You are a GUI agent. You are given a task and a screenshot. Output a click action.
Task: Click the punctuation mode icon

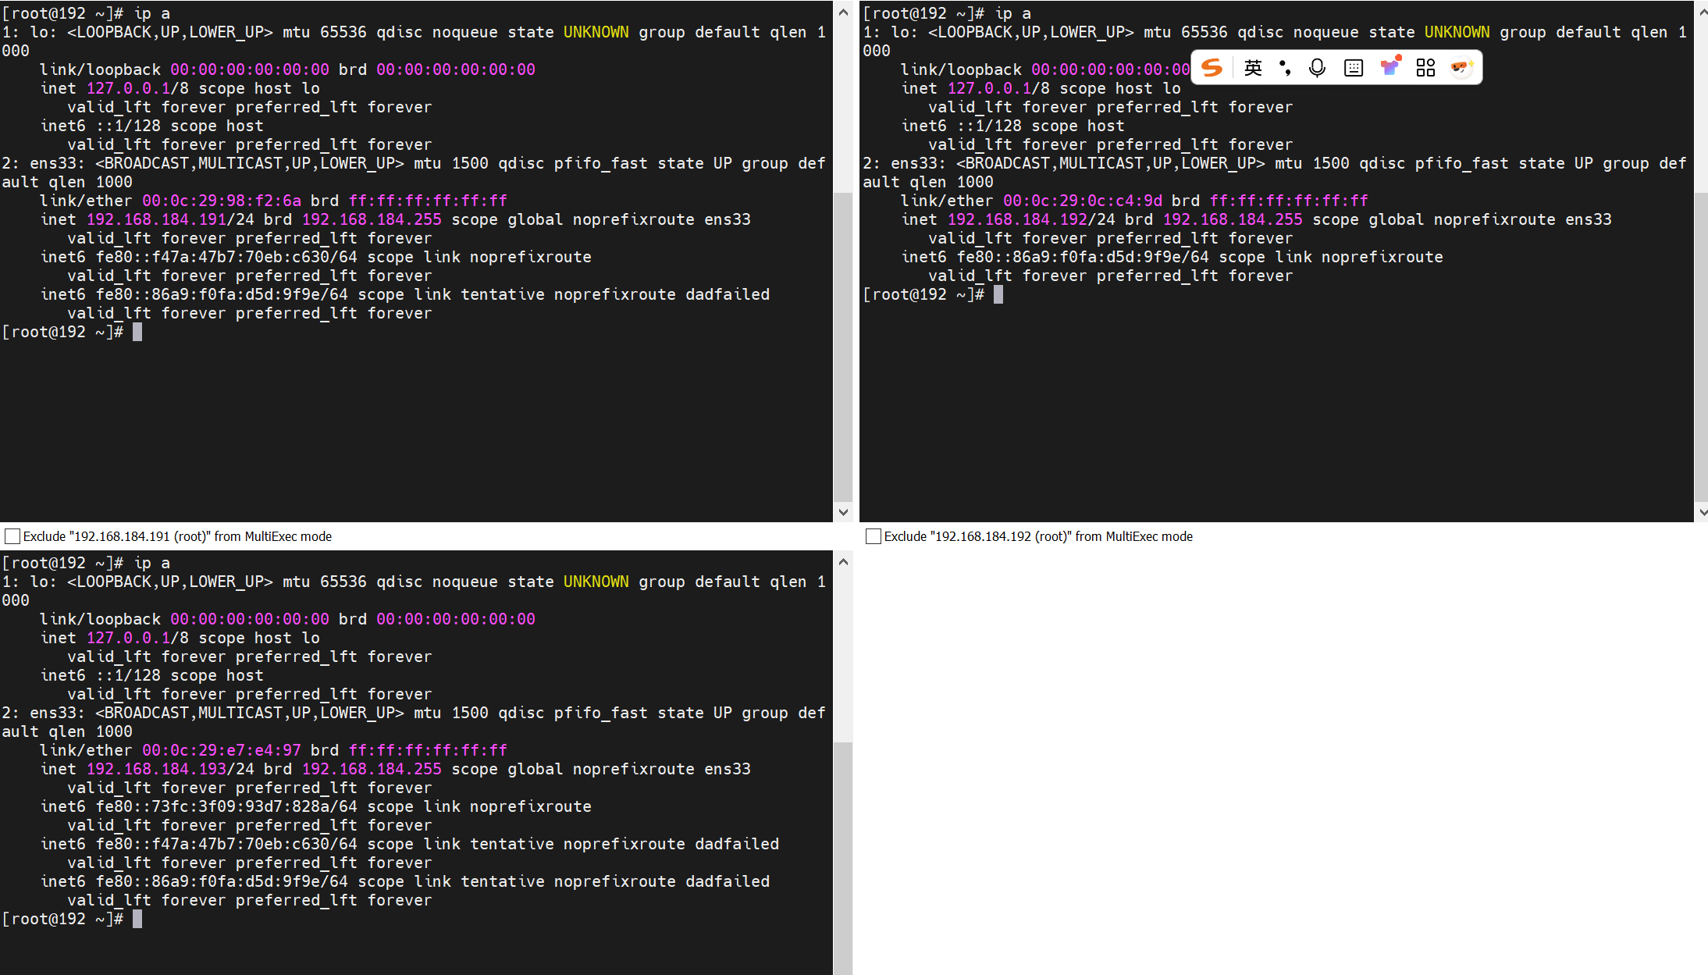coord(1286,67)
